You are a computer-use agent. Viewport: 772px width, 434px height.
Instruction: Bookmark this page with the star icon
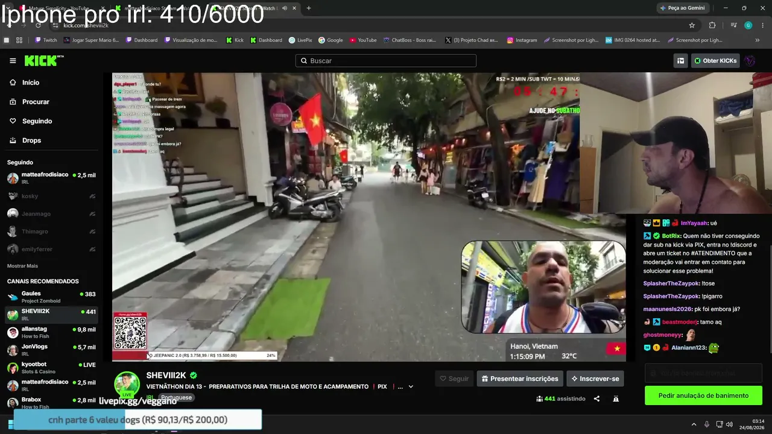pos(692,25)
